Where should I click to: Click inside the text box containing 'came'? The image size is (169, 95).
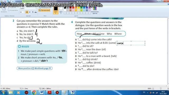(x=131, y=43)
